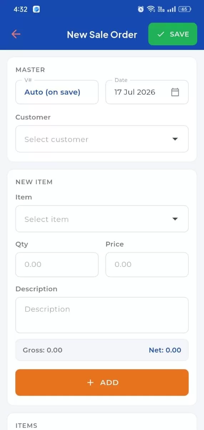The image size is (204, 430).
Task: Open the Select item combo box
Action: coord(102,219)
